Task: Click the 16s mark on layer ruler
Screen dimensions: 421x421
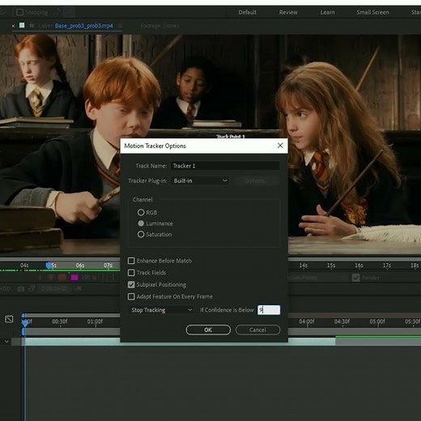Action: coord(359,266)
